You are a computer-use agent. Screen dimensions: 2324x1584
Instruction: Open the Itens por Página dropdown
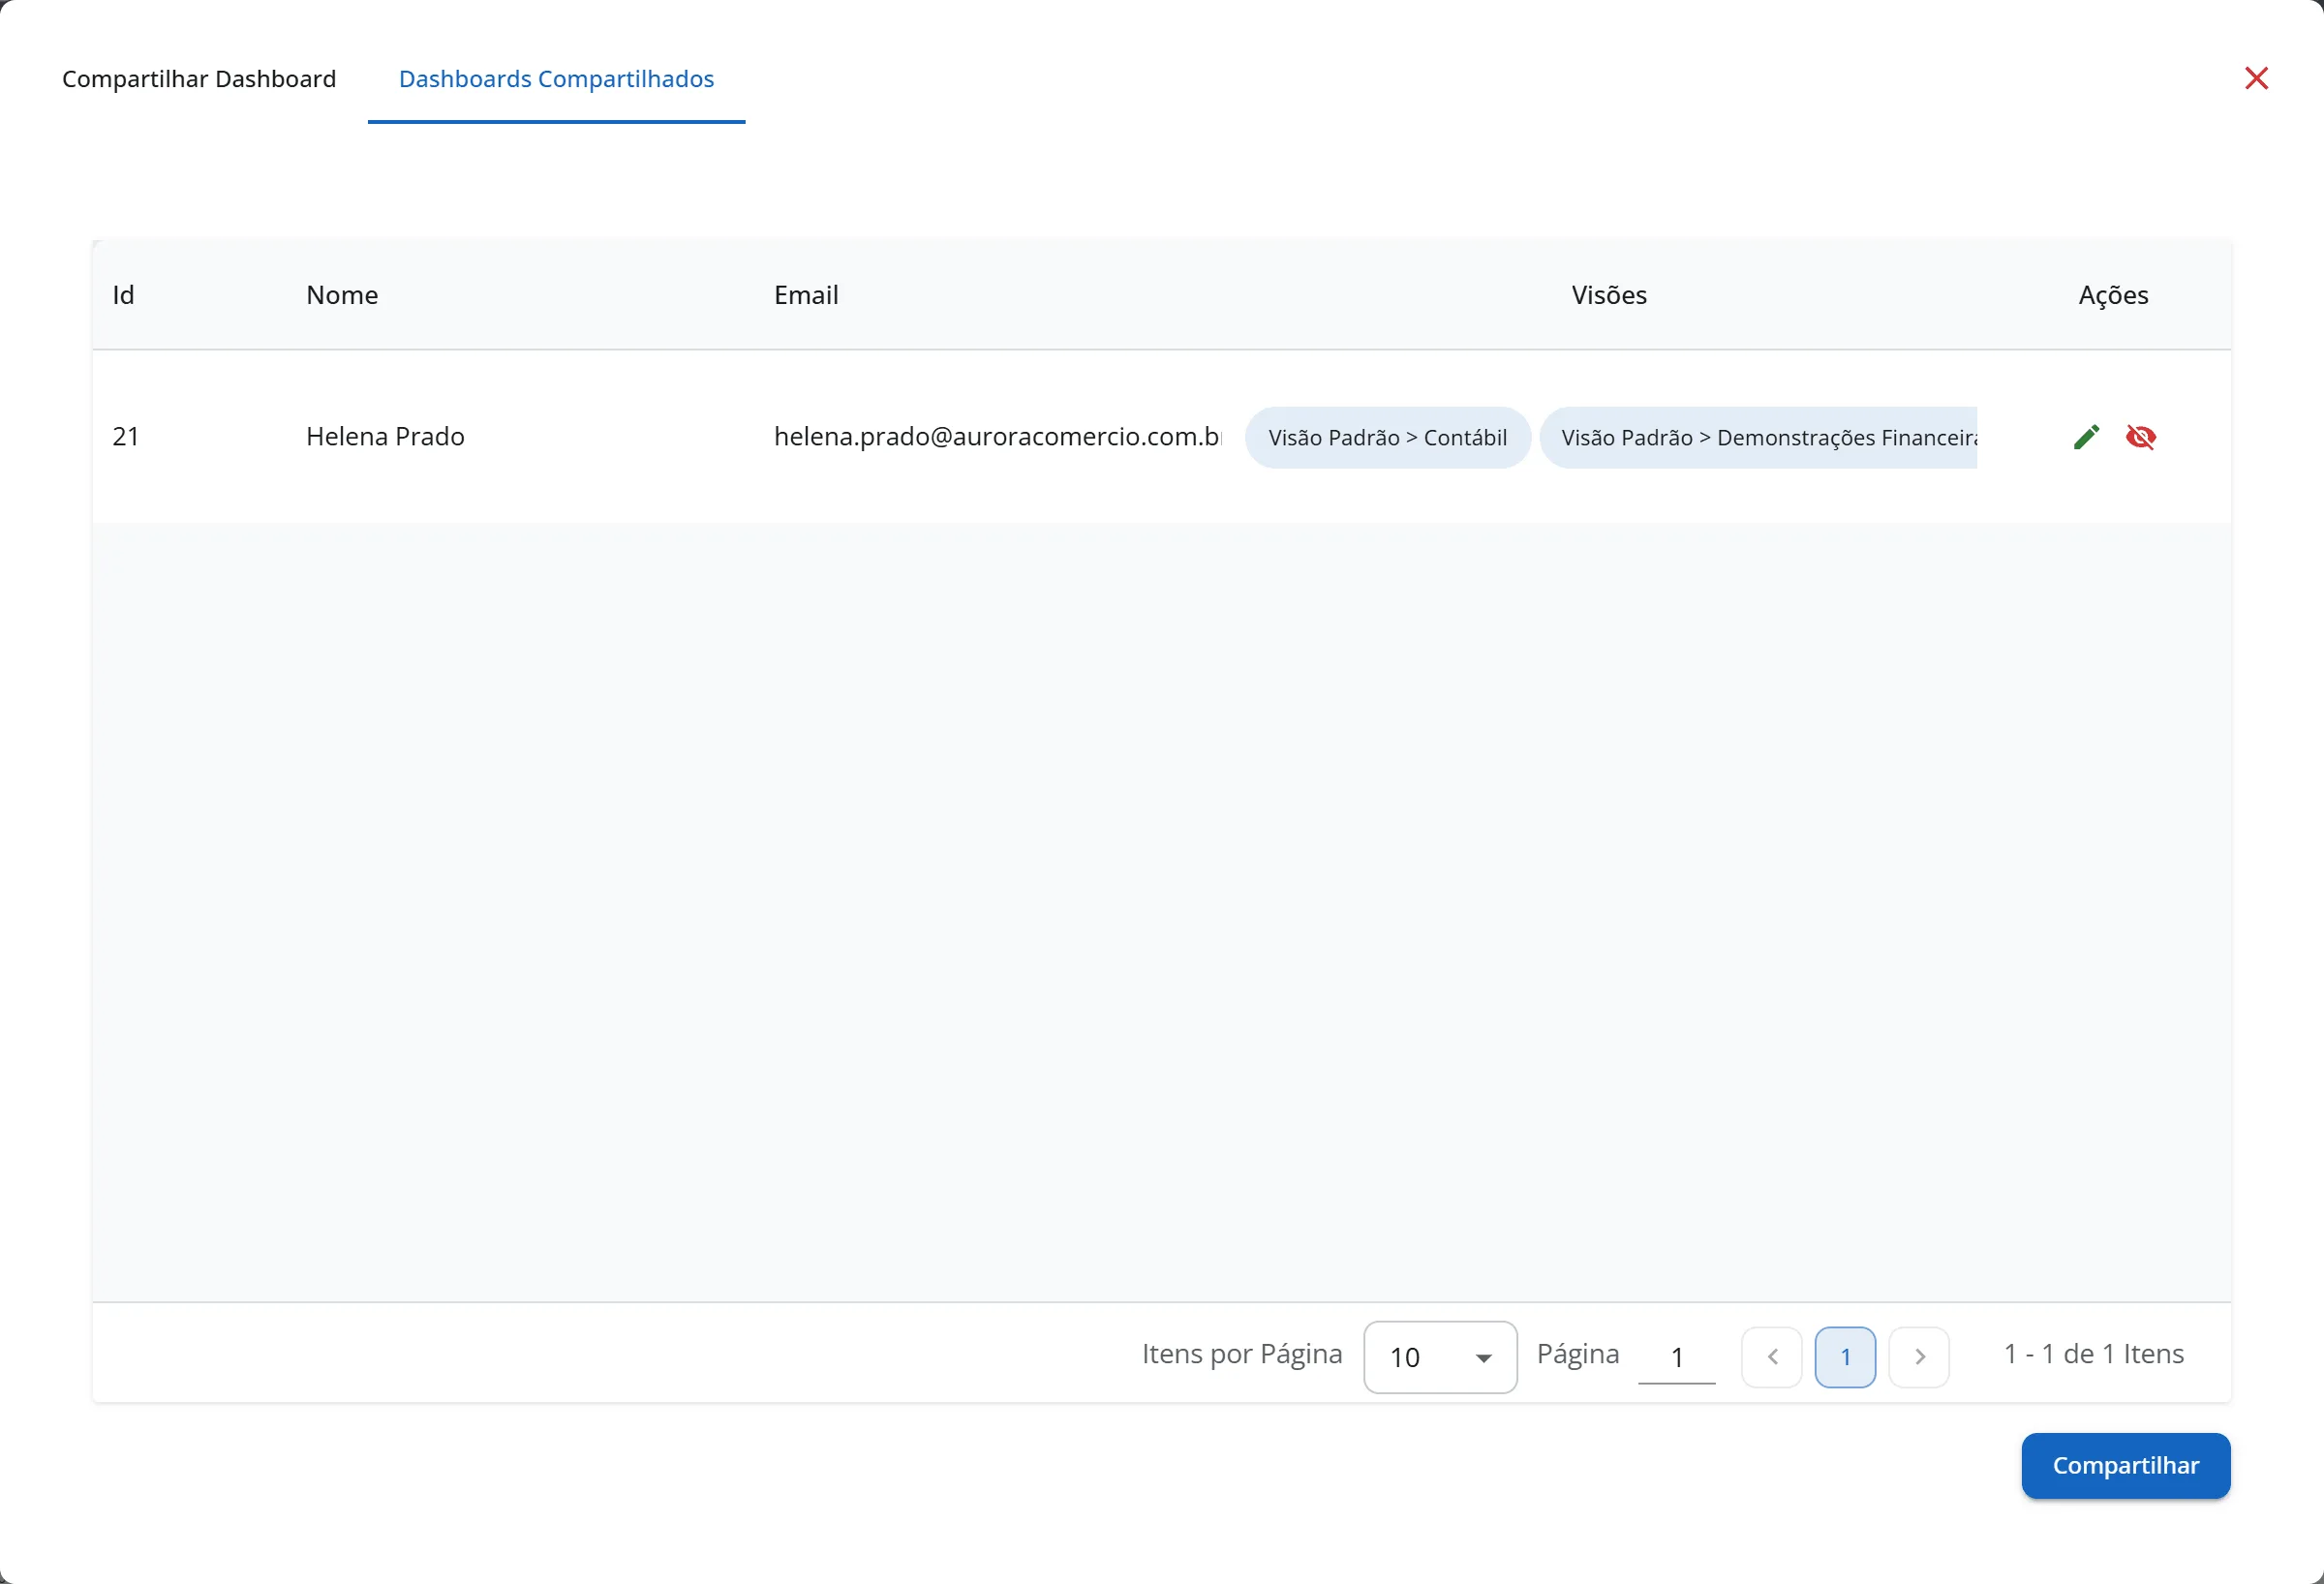tap(1440, 1357)
